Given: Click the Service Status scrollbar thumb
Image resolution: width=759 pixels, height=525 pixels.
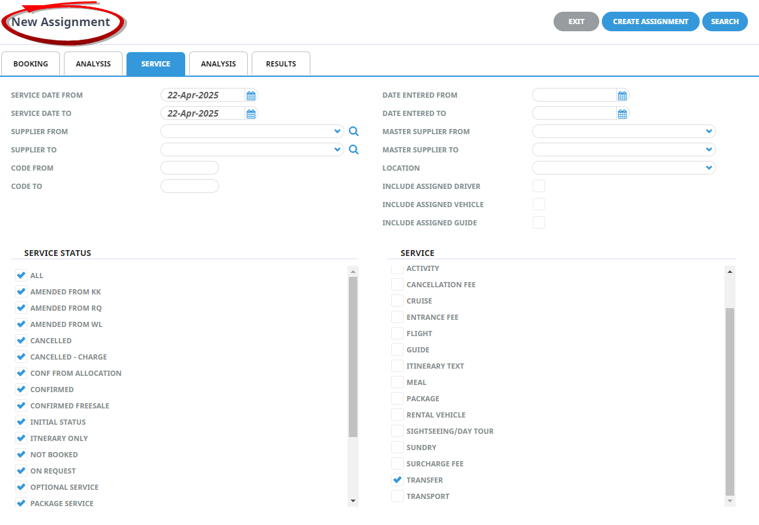Looking at the screenshot, I should (x=353, y=356).
